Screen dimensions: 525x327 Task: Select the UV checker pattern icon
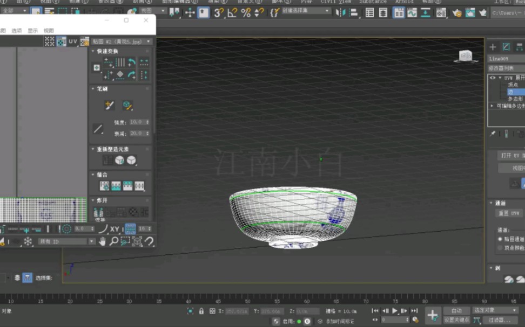coord(50,41)
